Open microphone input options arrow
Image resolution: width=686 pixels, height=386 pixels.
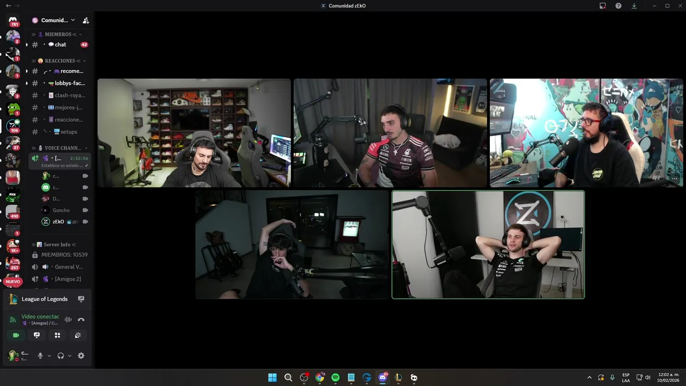49,355
